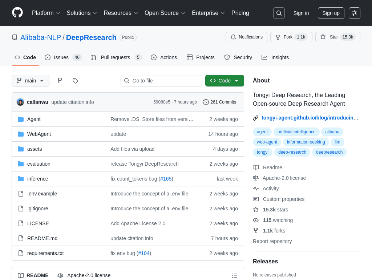Click the Notifications bell button
This screenshot has height=279, width=372.
click(x=246, y=37)
